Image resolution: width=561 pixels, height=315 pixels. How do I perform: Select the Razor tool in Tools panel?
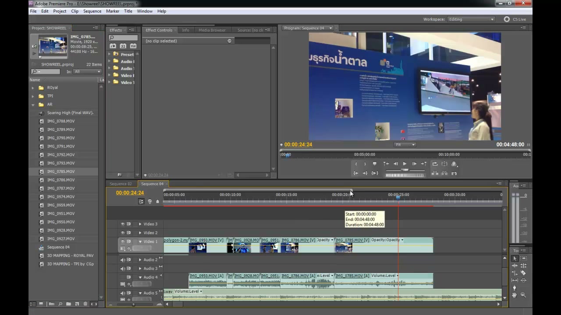pos(523,273)
